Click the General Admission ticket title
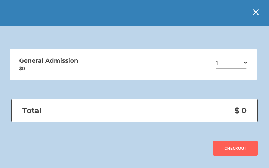 point(49,60)
